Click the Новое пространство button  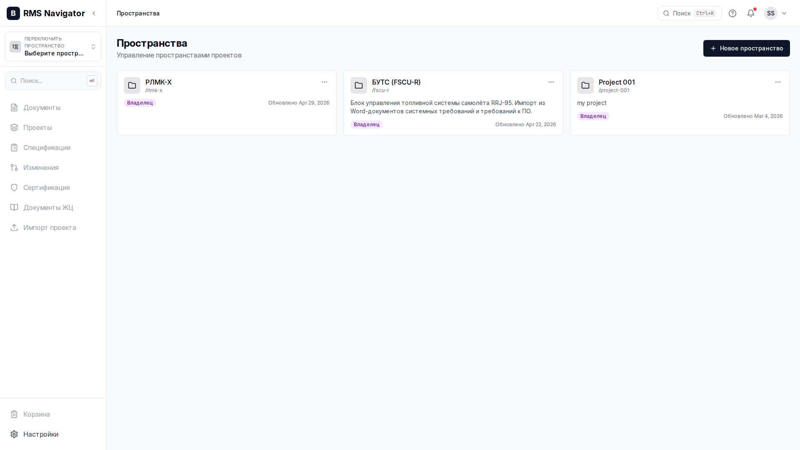746,48
